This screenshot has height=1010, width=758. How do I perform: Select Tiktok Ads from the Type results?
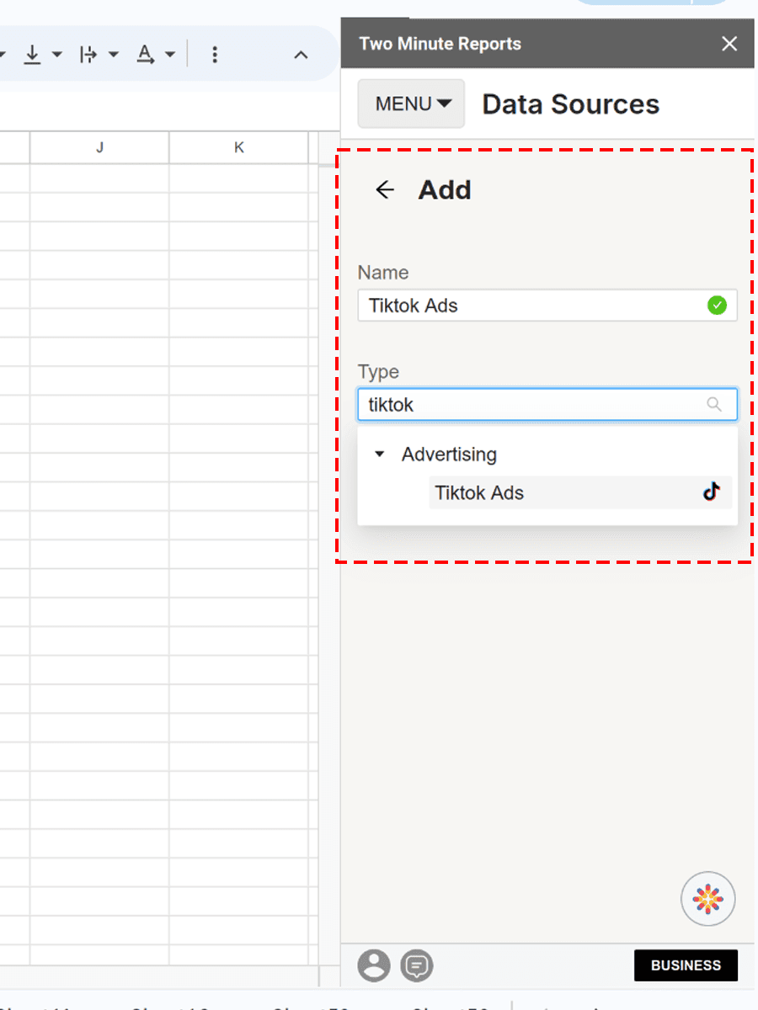(580, 492)
